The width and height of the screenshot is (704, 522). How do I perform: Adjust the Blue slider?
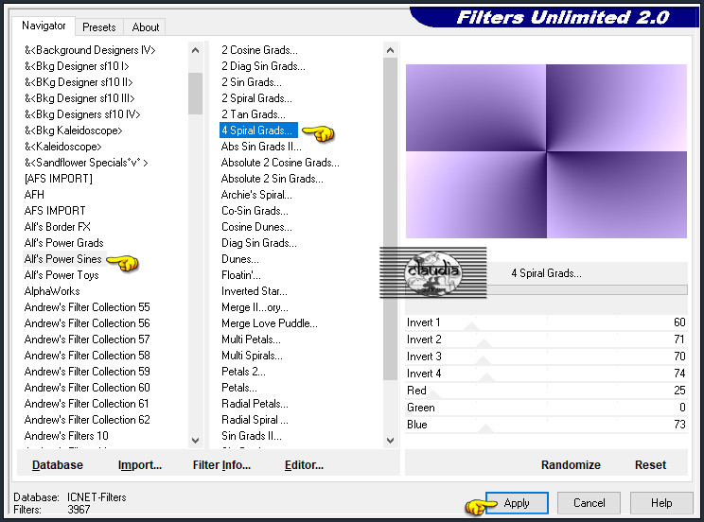click(x=546, y=425)
